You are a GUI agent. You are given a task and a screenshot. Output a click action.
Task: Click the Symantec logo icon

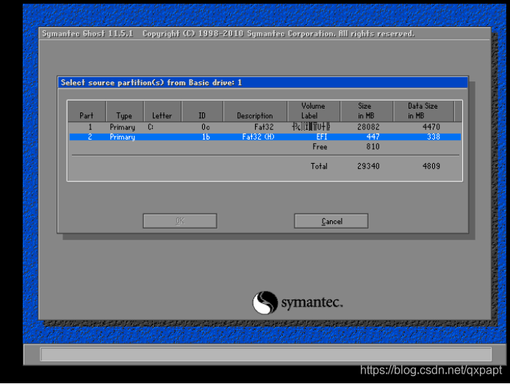pyautogui.click(x=265, y=303)
